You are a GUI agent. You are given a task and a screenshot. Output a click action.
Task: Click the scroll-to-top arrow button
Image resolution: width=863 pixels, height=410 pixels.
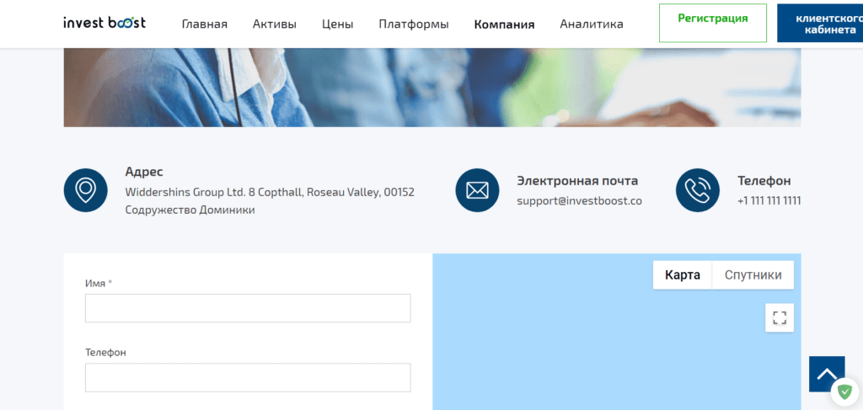[827, 374]
